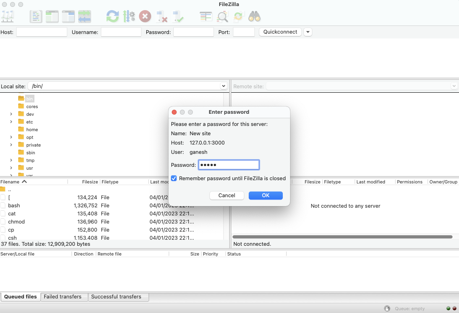The image size is (459, 313).
Task: Click the dialog Password input field
Action: click(x=228, y=165)
